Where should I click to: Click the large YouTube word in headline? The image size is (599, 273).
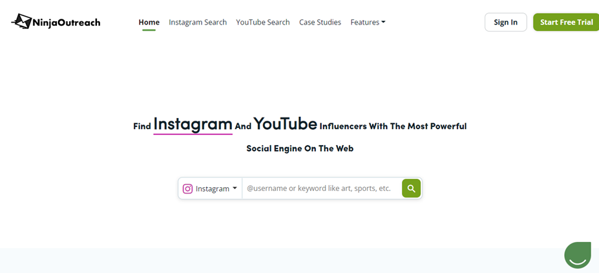coord(285,123)
